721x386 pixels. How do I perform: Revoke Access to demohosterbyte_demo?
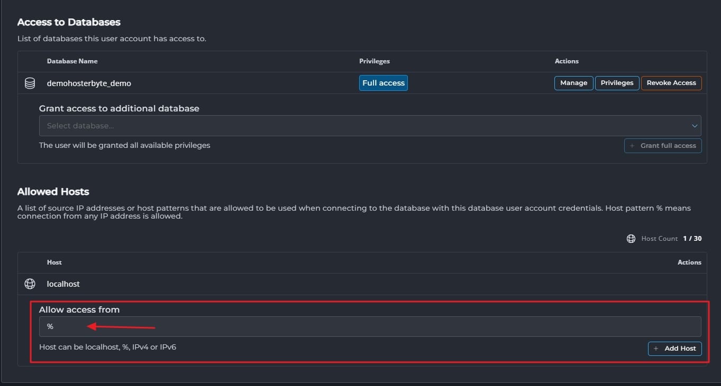tap(671, 83)
